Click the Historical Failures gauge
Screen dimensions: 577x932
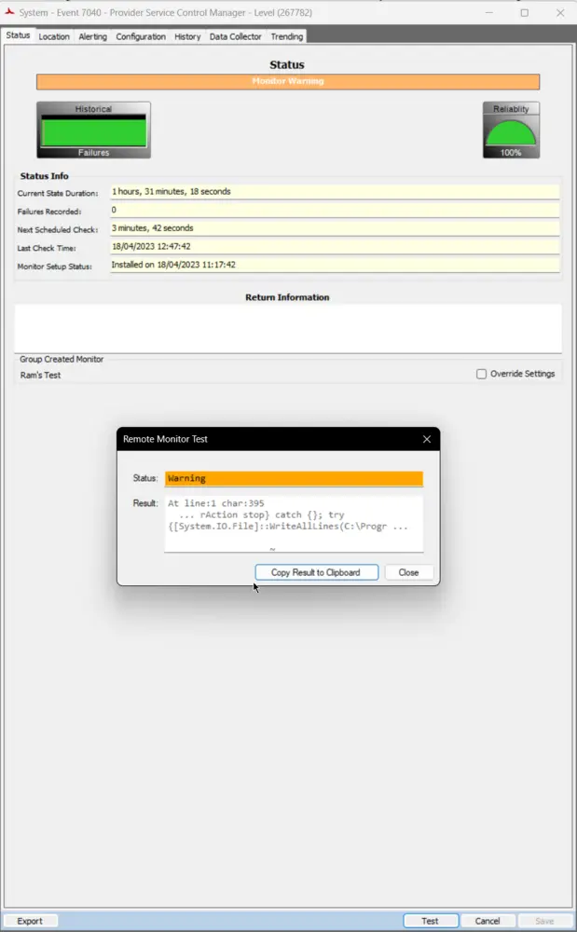point(93,130)
